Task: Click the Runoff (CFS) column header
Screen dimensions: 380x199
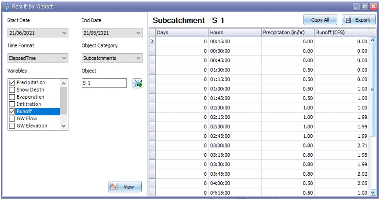Action: [x=342, y=33]
